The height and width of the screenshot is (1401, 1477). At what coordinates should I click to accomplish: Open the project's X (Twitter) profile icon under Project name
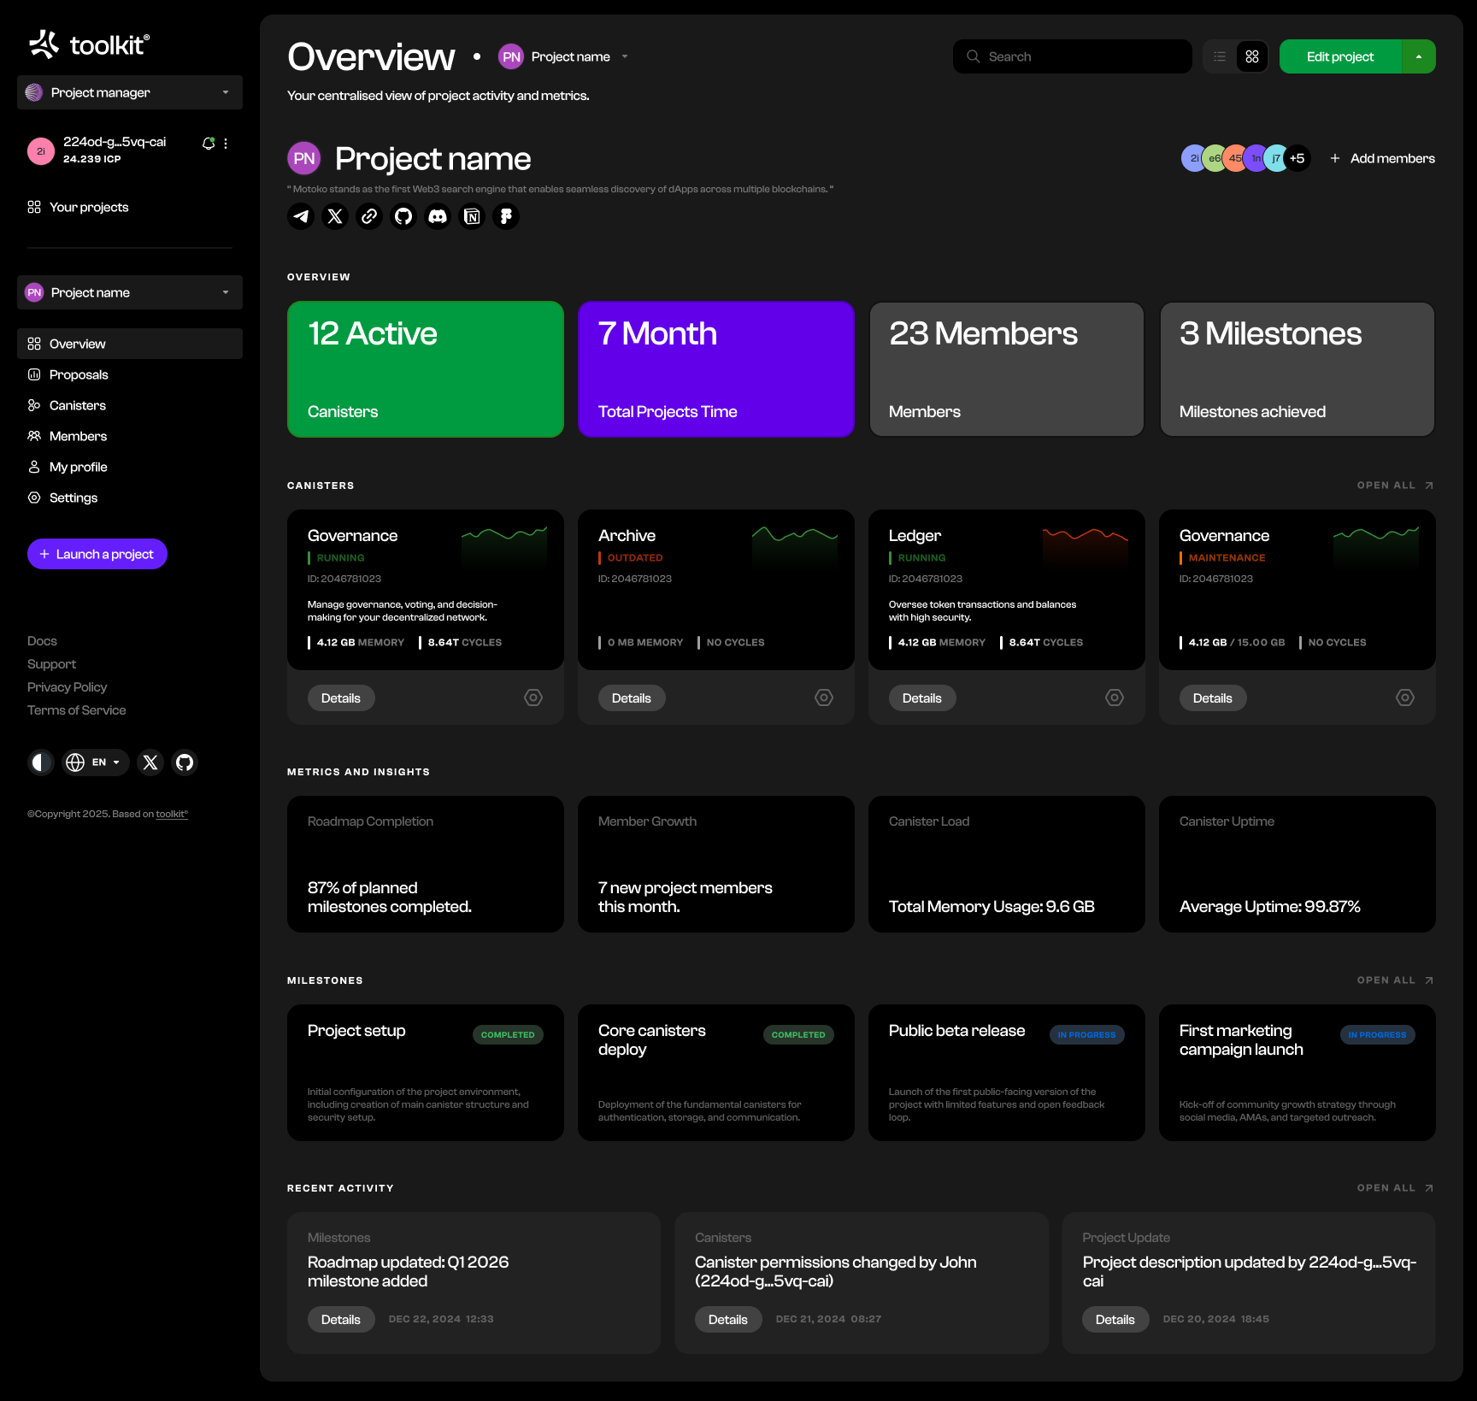[335, 216]
